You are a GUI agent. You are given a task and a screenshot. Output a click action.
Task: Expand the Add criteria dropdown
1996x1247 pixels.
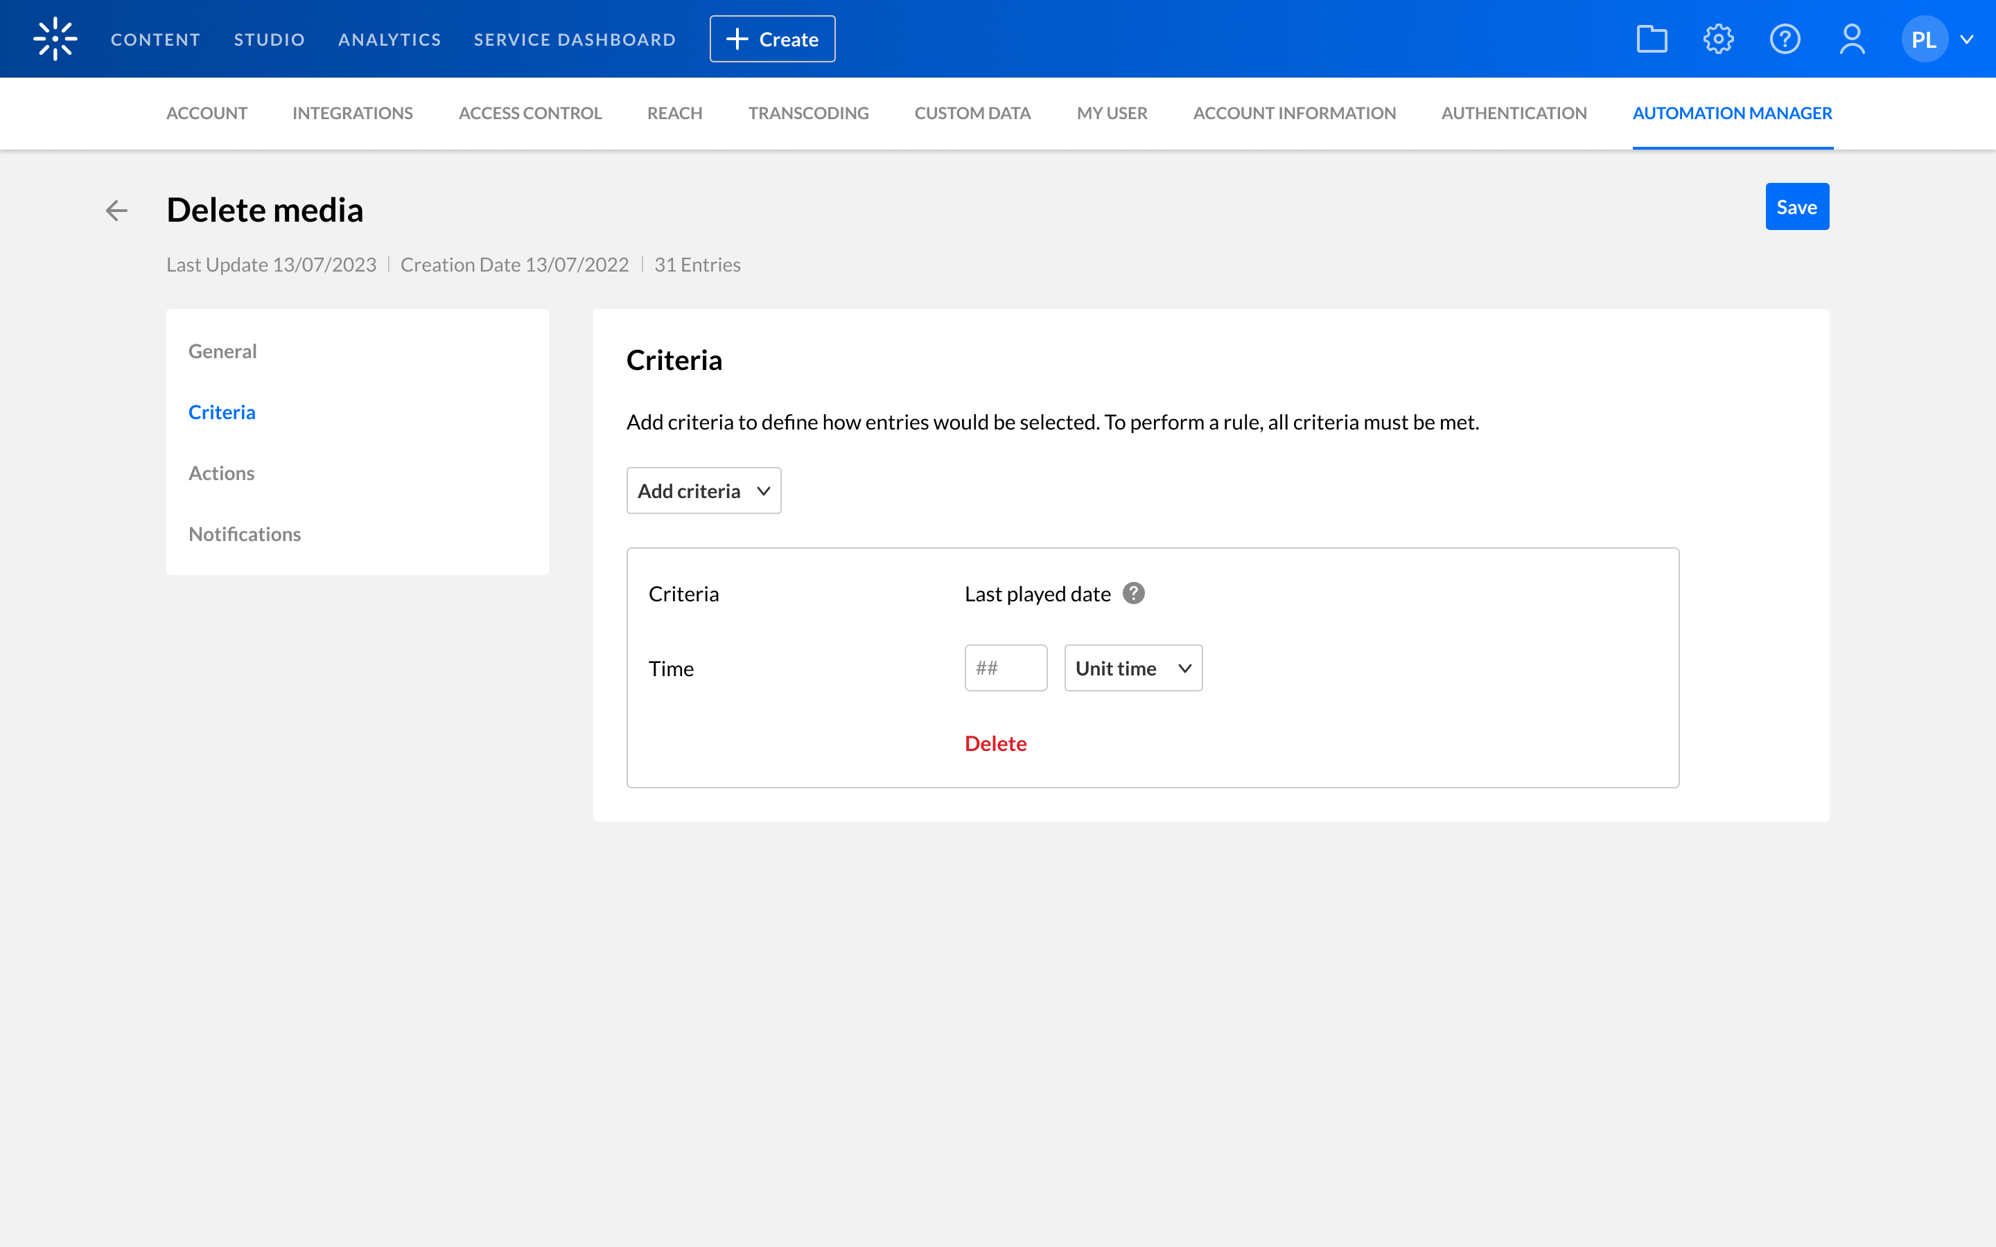point(703,490)
